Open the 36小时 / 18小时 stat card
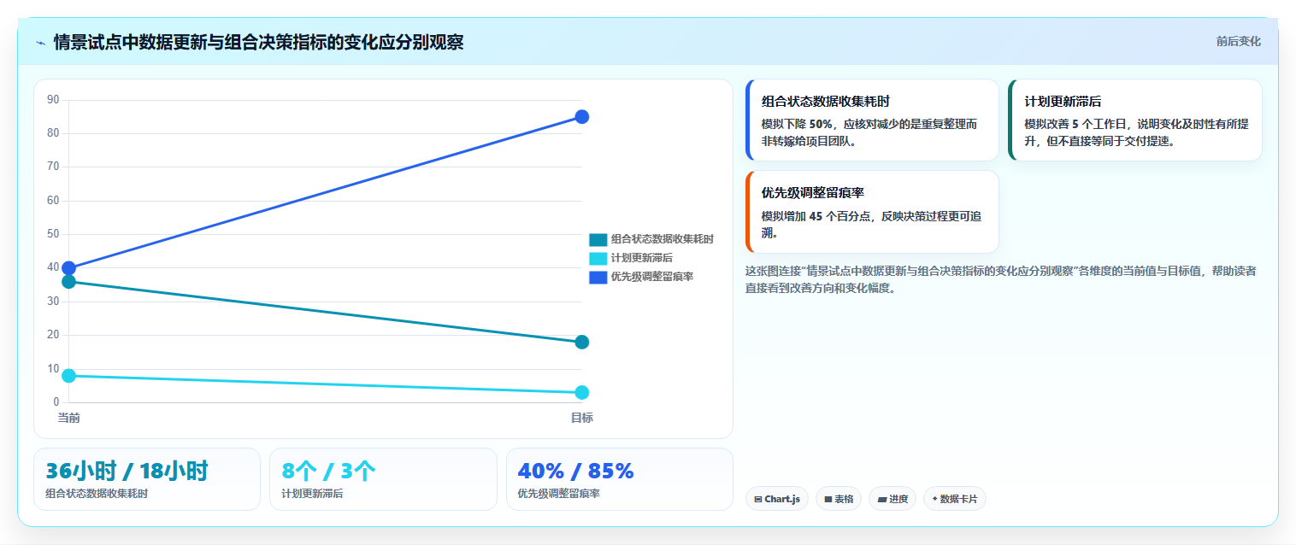The image size is (1296, 545). 147,479
